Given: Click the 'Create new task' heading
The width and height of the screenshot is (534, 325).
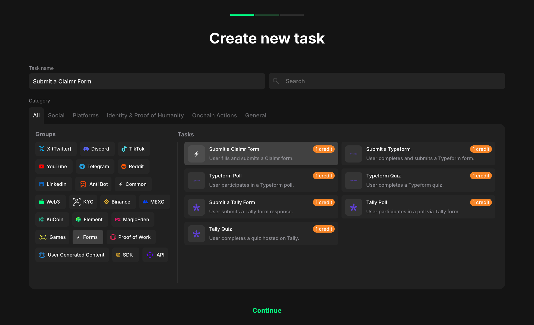Looking at the screenshot, I should pyautogui.click(x=267, y=38).
